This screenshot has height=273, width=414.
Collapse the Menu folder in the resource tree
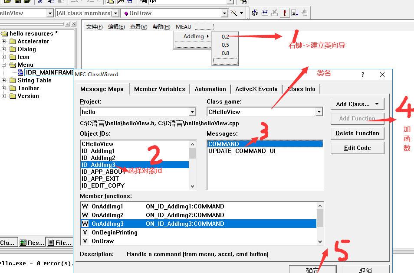point(4,65)
